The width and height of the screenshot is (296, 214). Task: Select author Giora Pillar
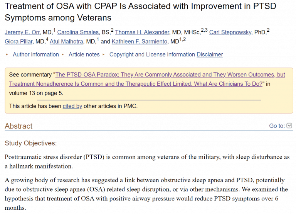point(18,42)
